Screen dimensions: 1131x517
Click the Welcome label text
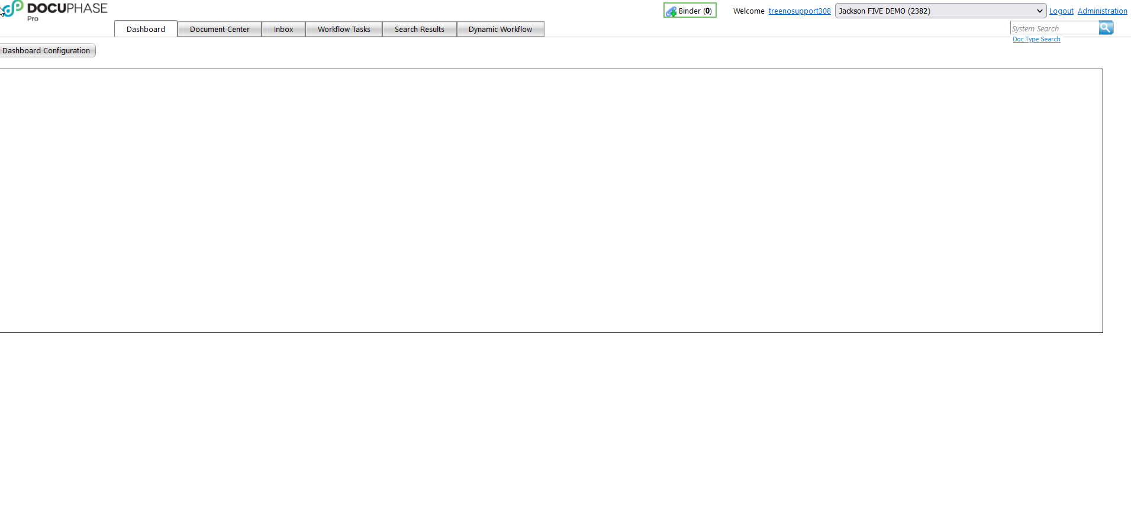coord(749,11)
